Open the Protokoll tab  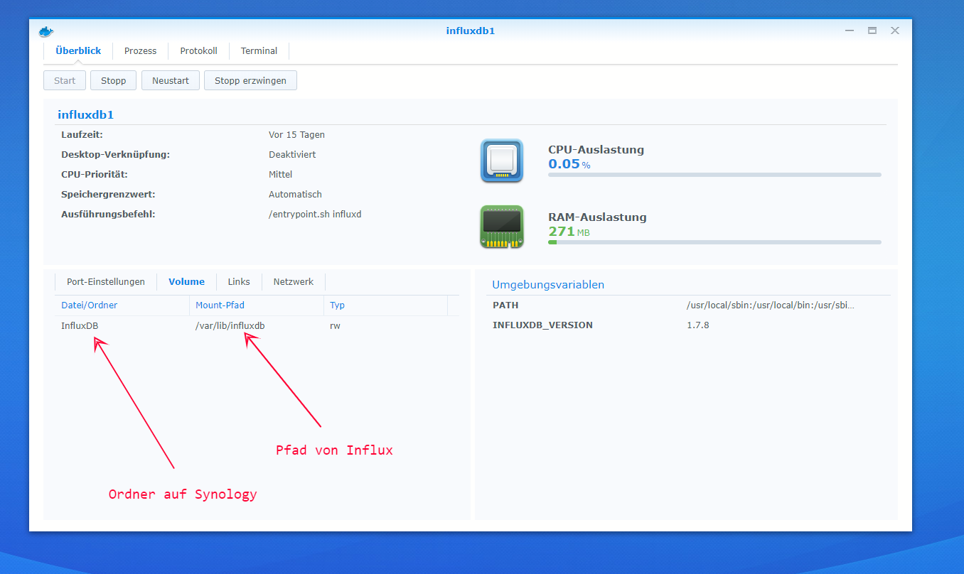198,51
